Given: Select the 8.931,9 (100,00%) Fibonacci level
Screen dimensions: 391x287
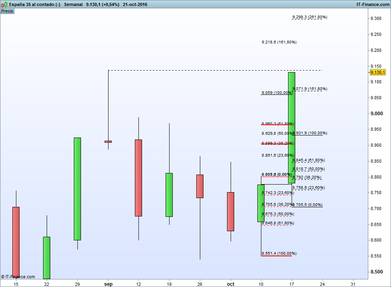Looking at the screenshot, I should (x=310, y=133).
